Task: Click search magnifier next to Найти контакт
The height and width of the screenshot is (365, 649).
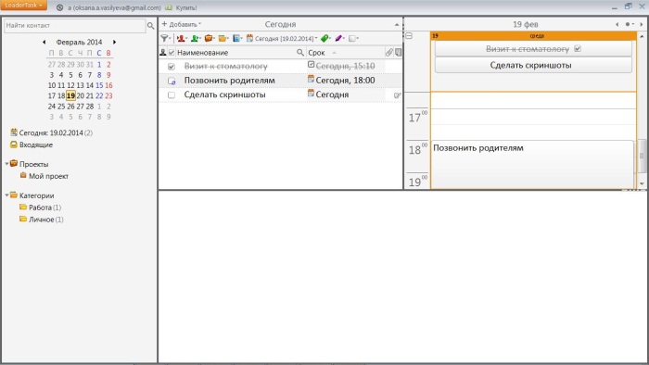Action: click(150, 26)
